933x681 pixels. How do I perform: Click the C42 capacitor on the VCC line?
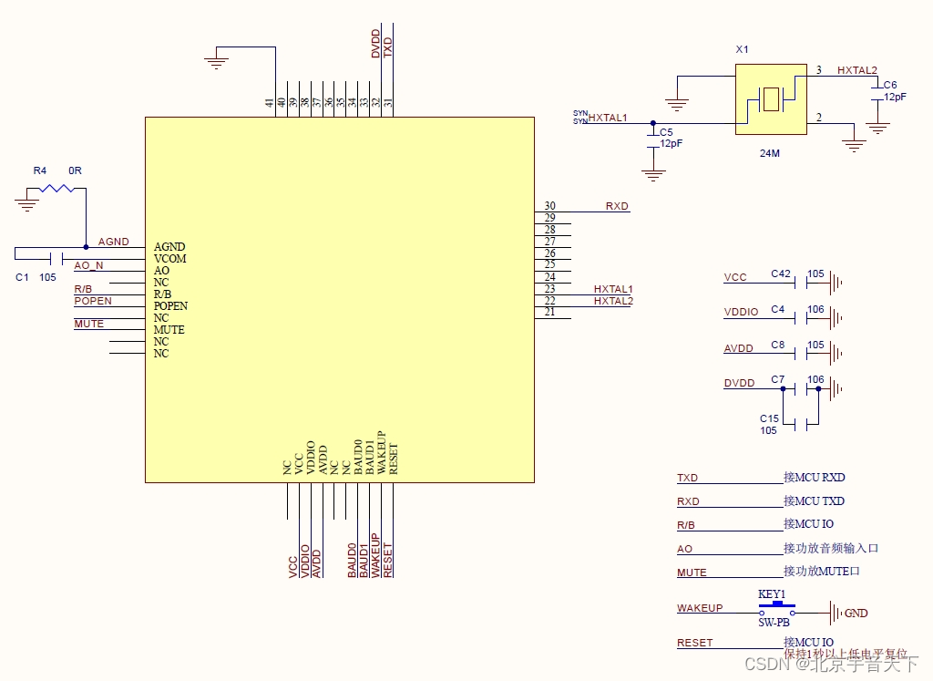[x=801, y=283]
